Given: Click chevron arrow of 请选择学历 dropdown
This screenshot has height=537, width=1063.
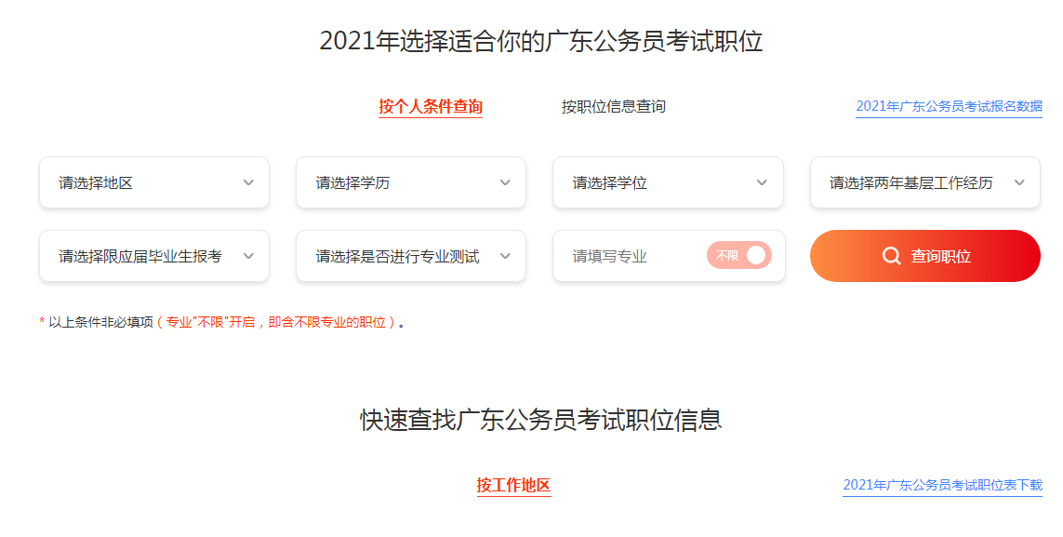Looking at the screenshot, I should [505, 182].
